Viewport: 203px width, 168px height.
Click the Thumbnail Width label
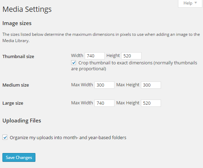click(77, 56)
